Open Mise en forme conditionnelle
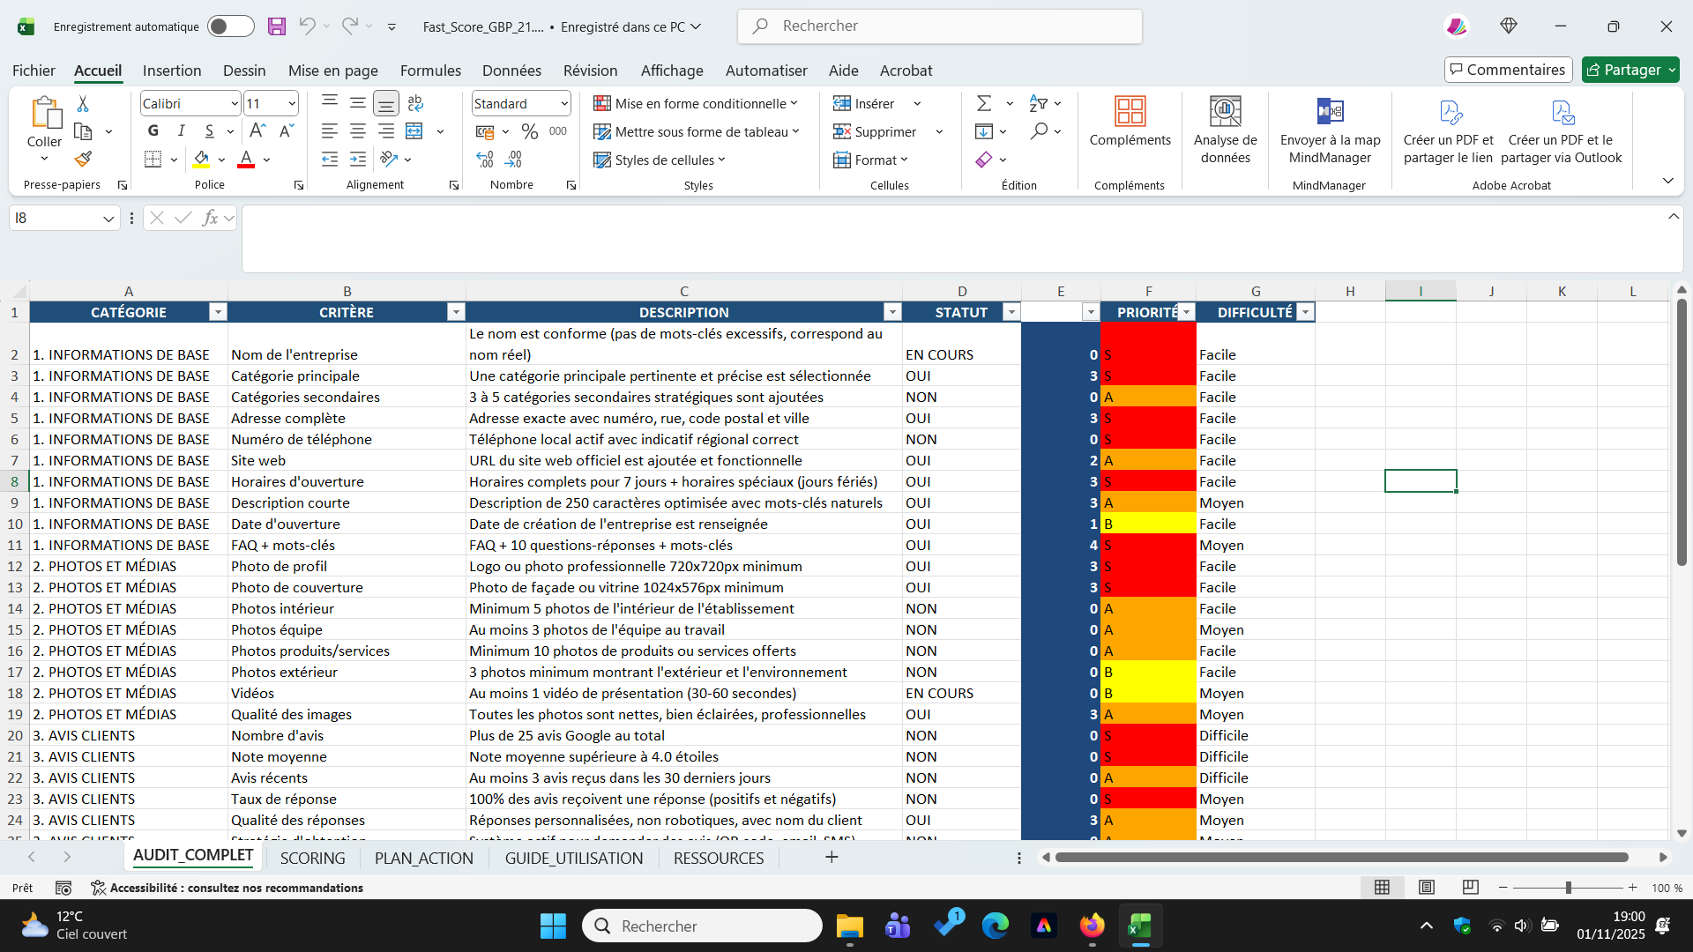Screen dimensions: 1693x952 pyautogui.click(x=696, y=103)
